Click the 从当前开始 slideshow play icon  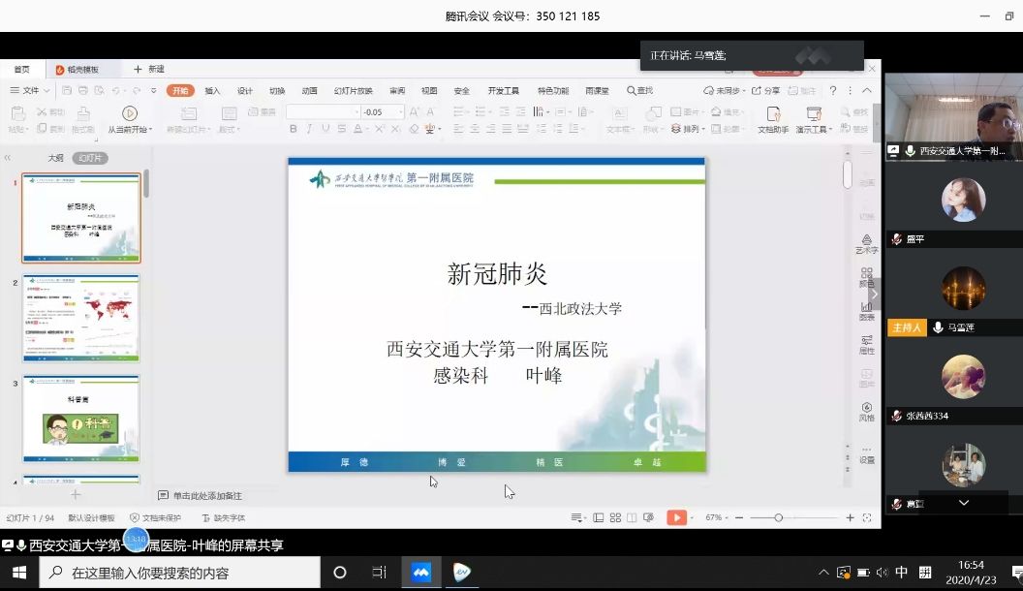[x=129, y=114]
